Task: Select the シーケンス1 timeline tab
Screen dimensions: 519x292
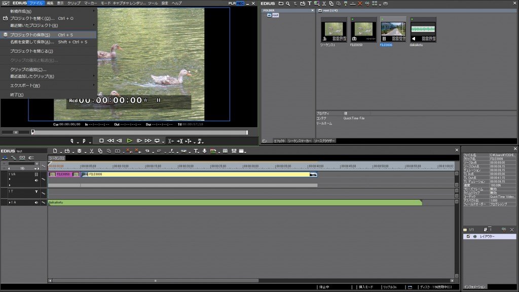Action: tap(57, 158)
